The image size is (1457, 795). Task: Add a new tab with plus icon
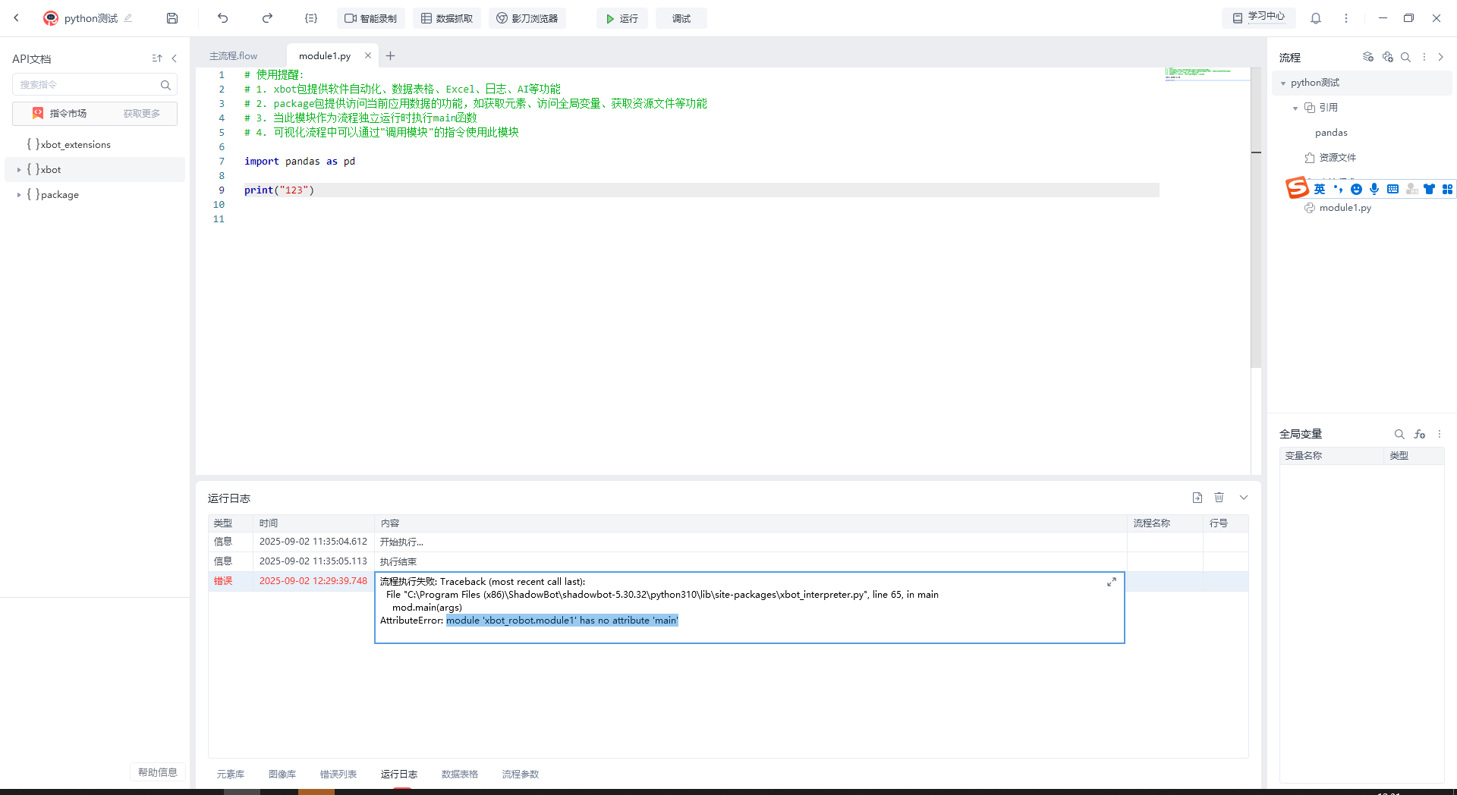pyautogui.click(x=390, y=55)
